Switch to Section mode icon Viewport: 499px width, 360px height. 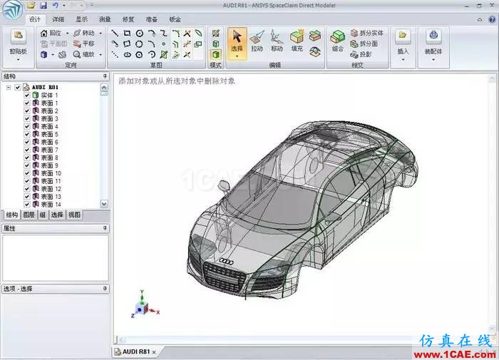click(x=216, y=44)
